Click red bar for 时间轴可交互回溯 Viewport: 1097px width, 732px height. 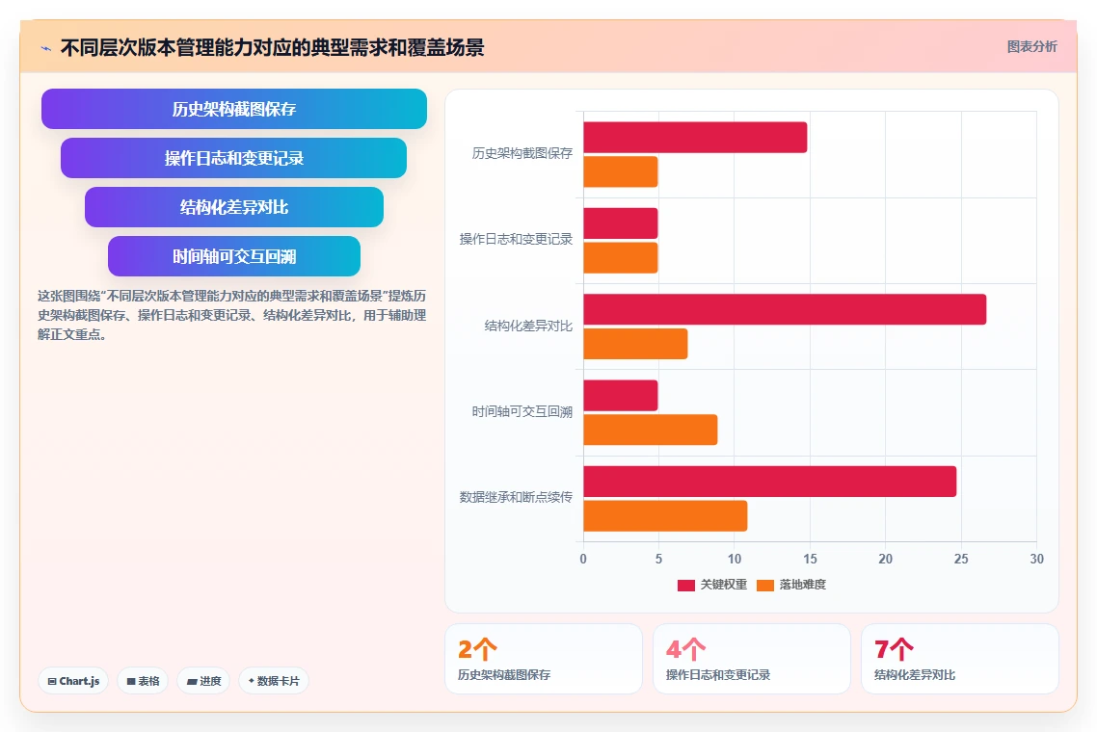pyautogui.click(x=621, y=396)
